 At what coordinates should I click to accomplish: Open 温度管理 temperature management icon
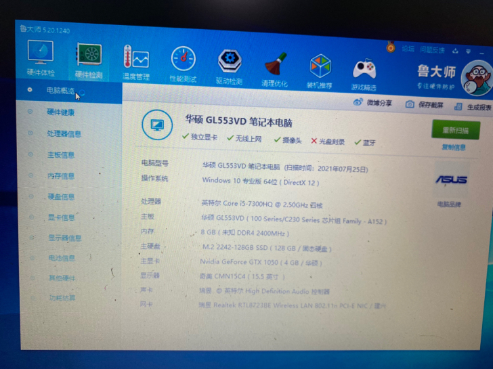click(136, 58)
